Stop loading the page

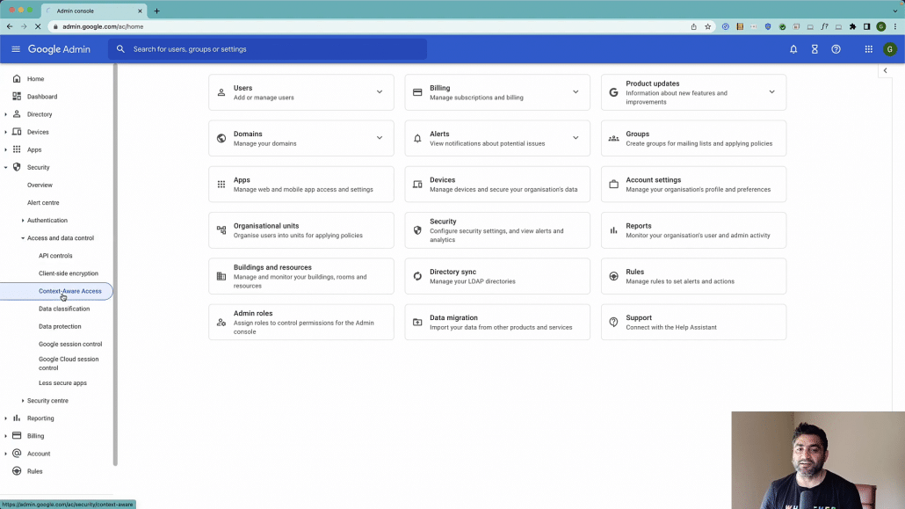(38, 26)
